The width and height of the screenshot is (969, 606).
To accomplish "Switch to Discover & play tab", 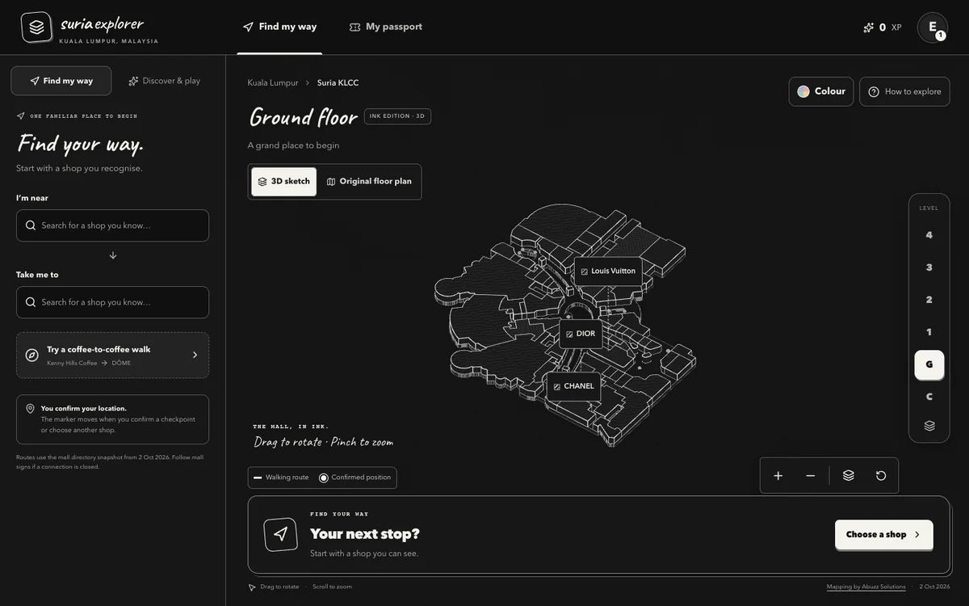I will pyautogui.click(x=164, y=81).
